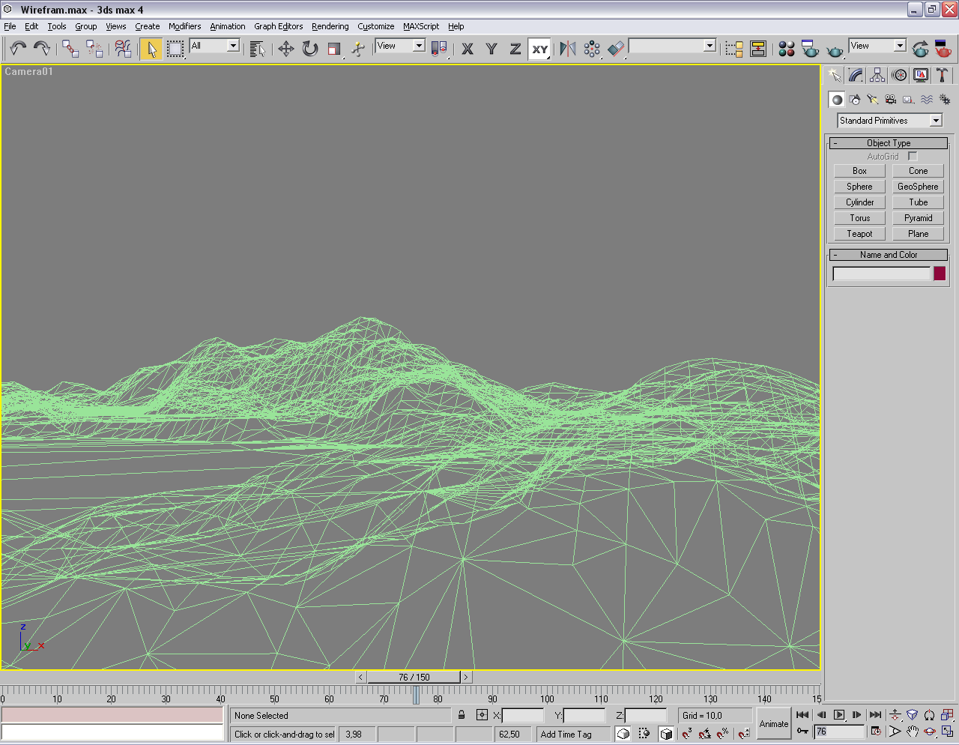Collapse the Object Type rollout
The width and height of the screenshot is (959, 745).
[888, 143]
